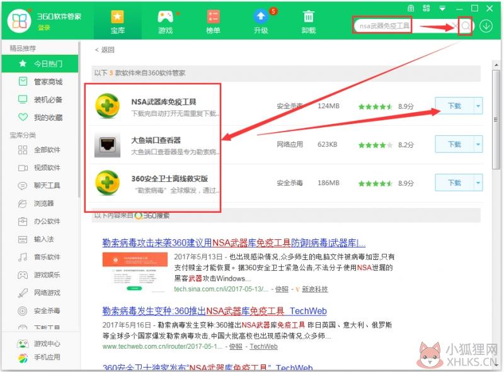Click the 360软件管家 logo icon
The image size is (504, 372).
tap(19, 21)
